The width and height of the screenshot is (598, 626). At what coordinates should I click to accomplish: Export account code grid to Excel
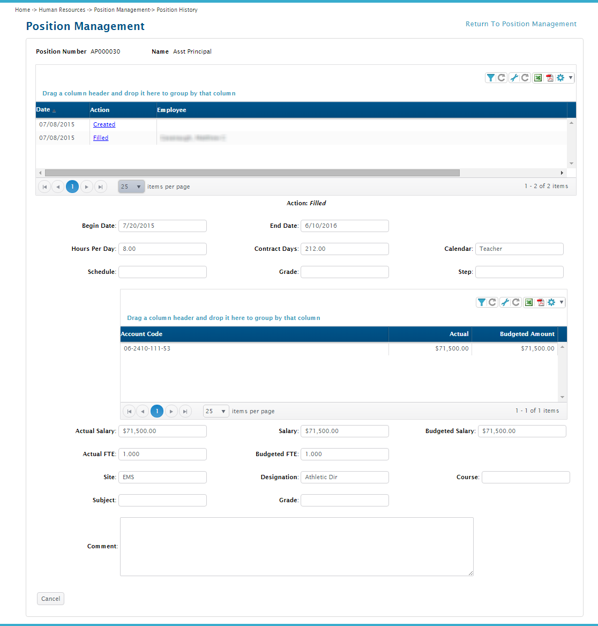click(x=528, y=303)
